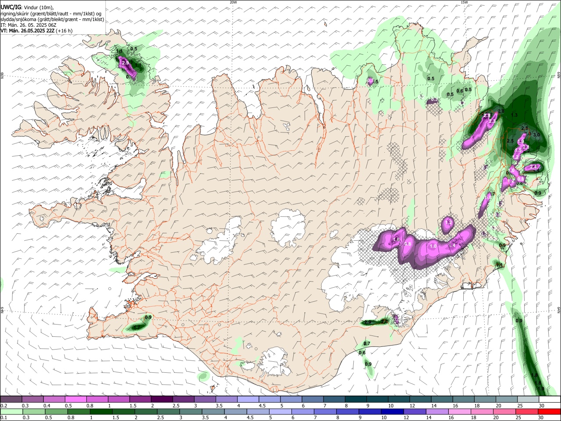Pick the darkest purple swatch labeled 2
This screenshot has width=561, height=421.
pyautogui.click(x=161, y=400)
